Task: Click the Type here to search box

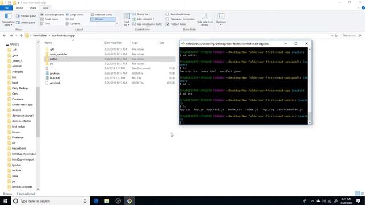Action: (x=50, y=201)
